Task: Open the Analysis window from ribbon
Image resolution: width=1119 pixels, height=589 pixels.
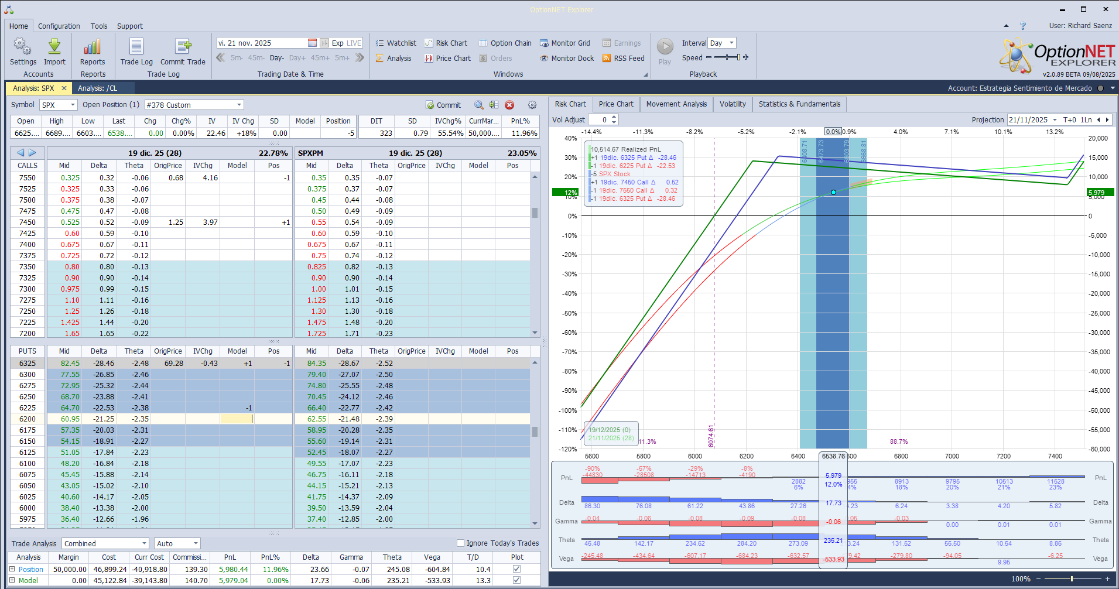Action: 393,58
